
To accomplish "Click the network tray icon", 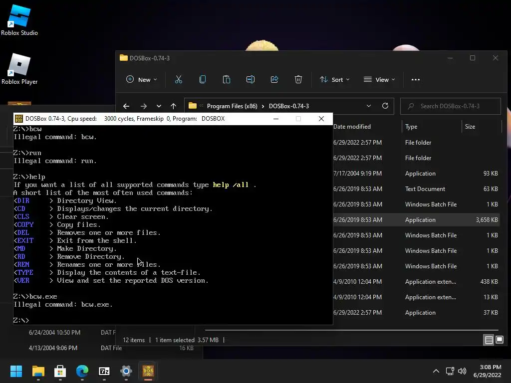I will 450,371.
